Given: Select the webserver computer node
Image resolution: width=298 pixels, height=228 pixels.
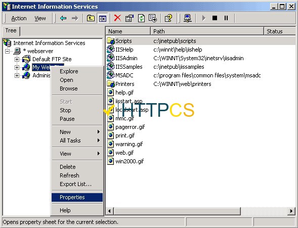Looking at the screenshot, I should coord(38,51).
